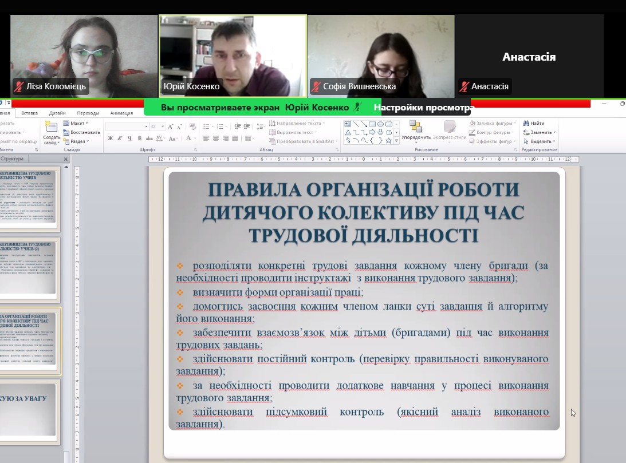This screenshot has width=626, height=463.
Task: Switch to the Анимация ribbon tab
Action: click(x=121, y=113)
